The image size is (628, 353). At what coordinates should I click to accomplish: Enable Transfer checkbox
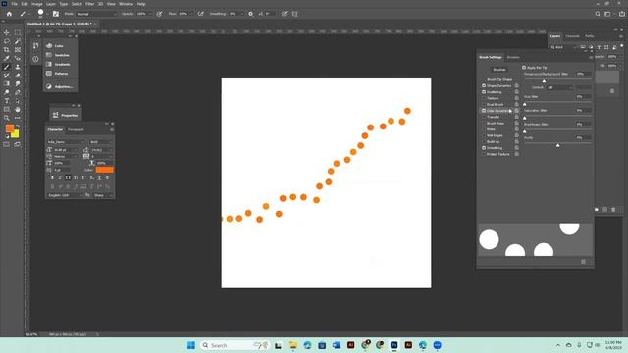(484, 117)
